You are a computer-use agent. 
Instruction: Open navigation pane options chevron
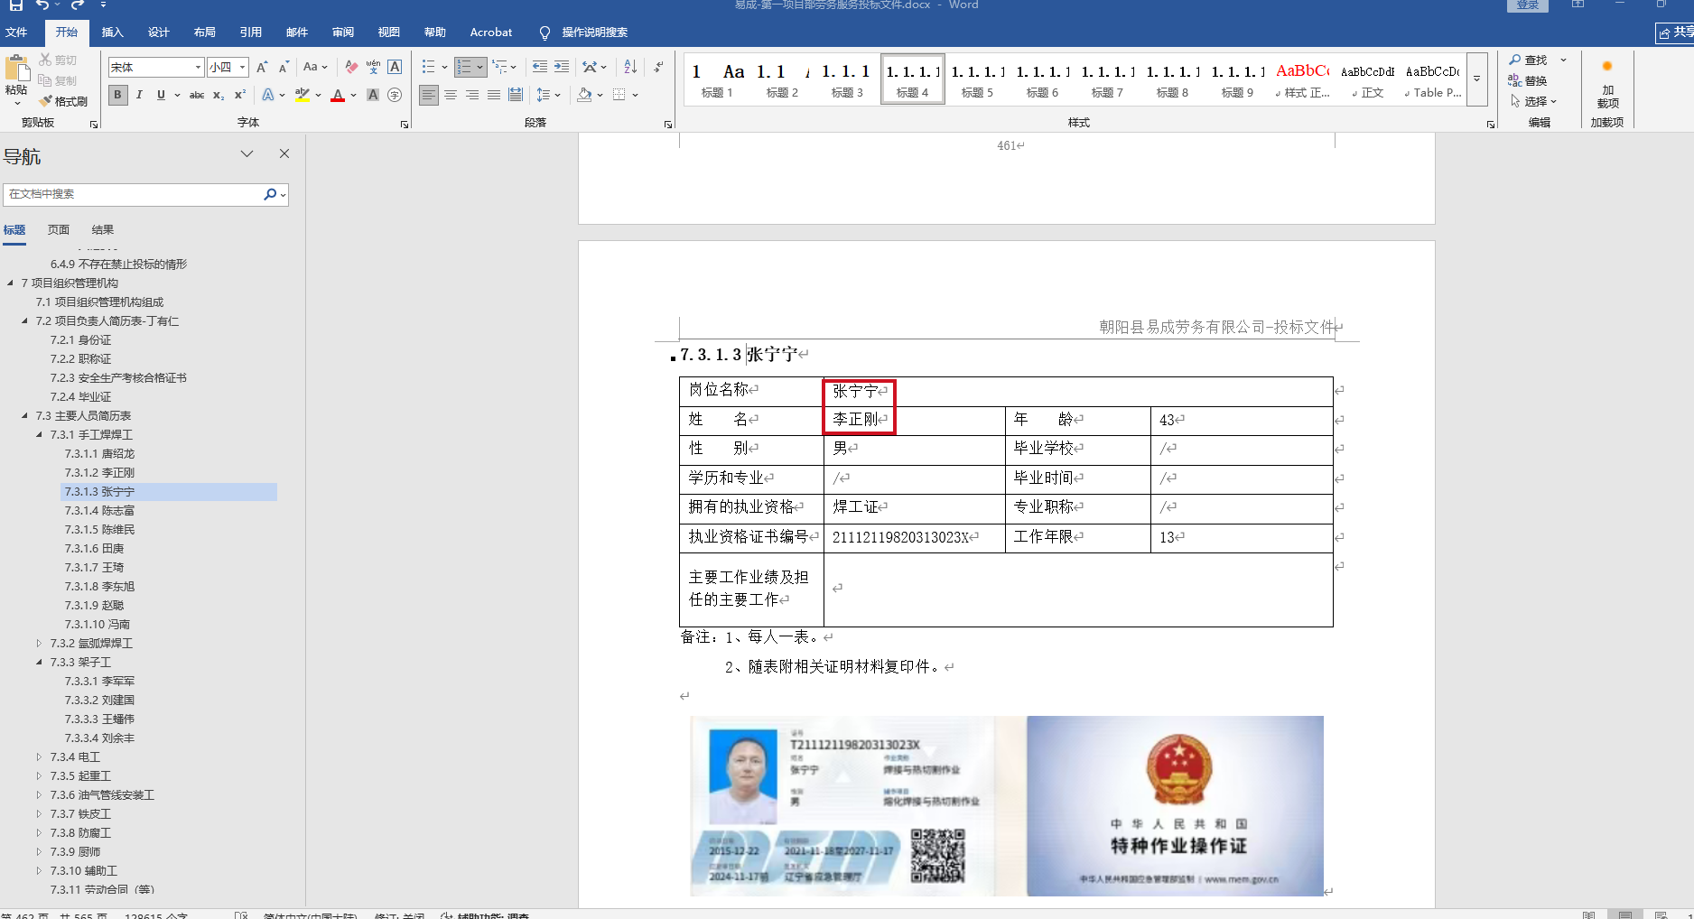pos(247,153)
